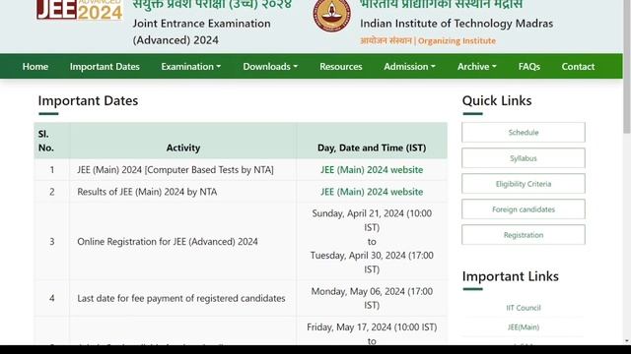Click the page vertical scrollbar thumb
This screenshot has height=354, width=631.
click(627, 66)
